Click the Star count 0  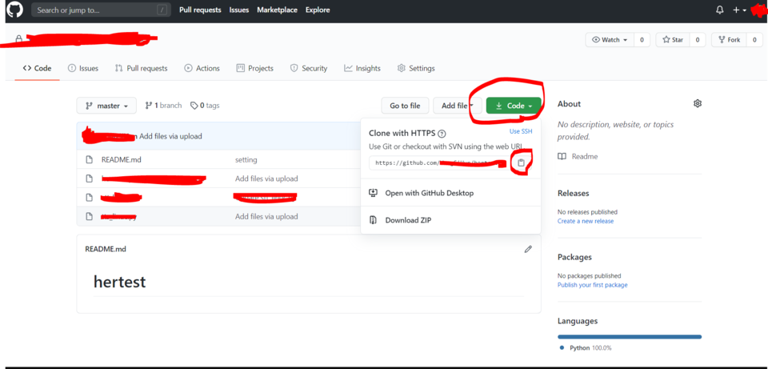[698, 40]
